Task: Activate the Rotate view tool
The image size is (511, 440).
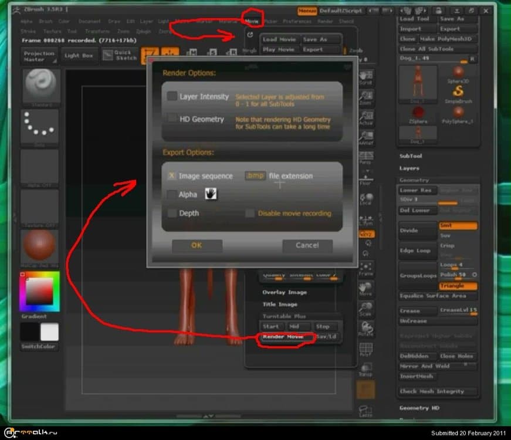Action: [x=366, y=330]
